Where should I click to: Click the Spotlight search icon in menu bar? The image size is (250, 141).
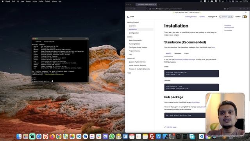coord(230,1)
